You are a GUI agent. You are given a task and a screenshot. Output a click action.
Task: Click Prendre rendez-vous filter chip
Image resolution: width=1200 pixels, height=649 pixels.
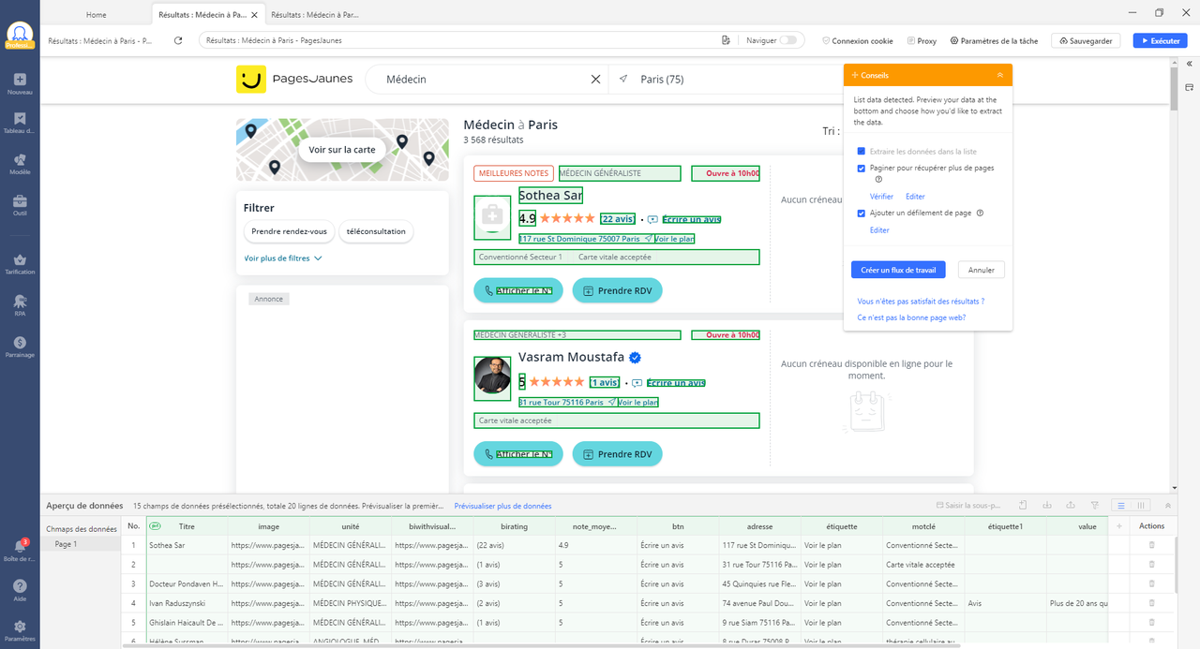click(x=289, y=231)
